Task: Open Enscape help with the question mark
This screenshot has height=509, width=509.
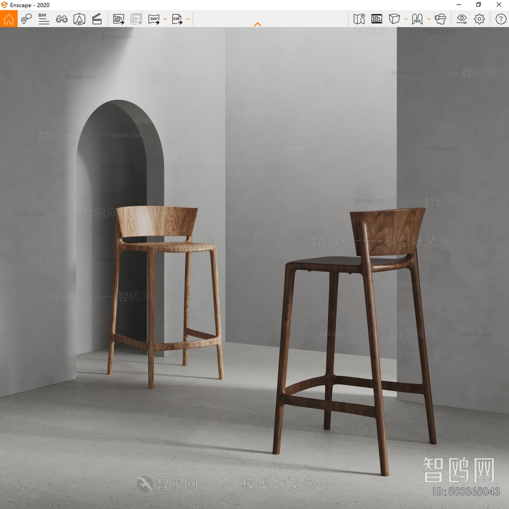Action: (500, 19)
